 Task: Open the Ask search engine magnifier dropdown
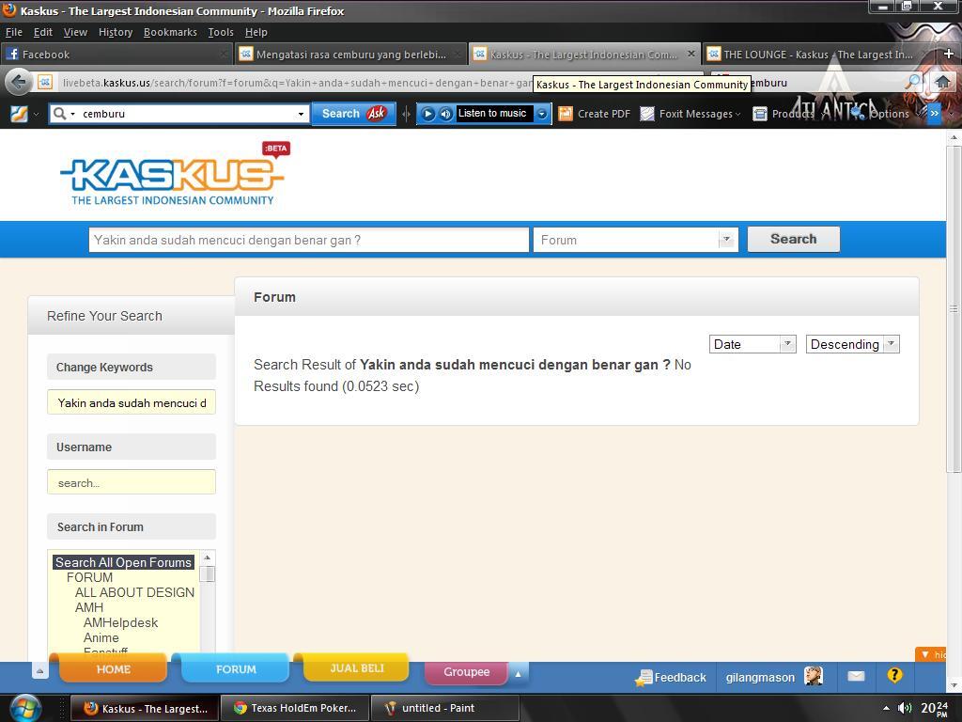(63, 114)
